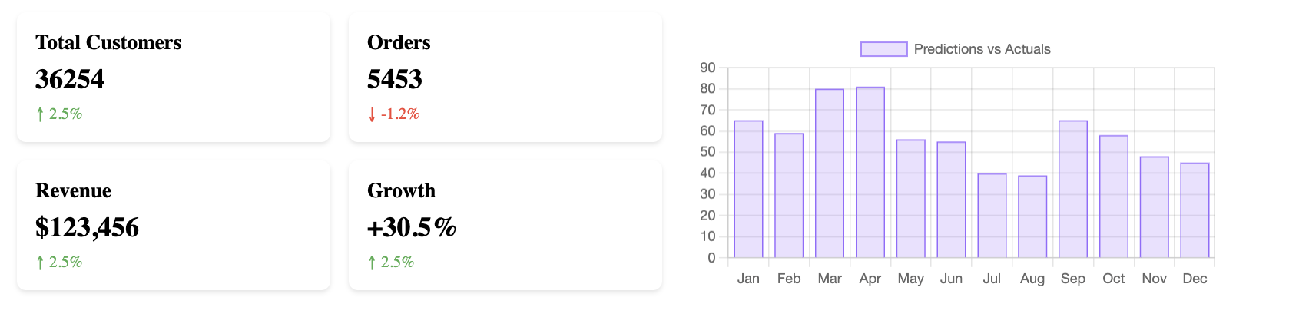Screen dimensions: 1289x327
Task: Click the -1.2% change text under Orders
Action: pos(400,114)
